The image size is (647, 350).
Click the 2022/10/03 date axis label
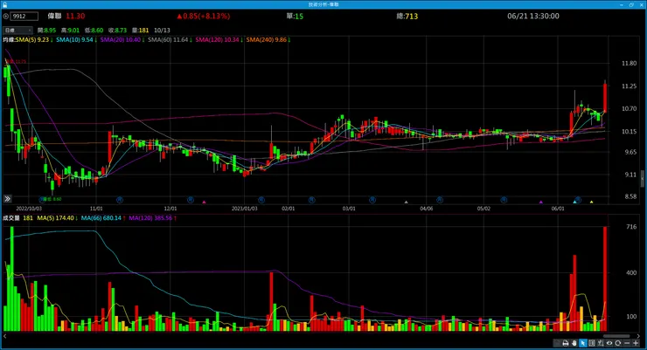tap(29, 209)
